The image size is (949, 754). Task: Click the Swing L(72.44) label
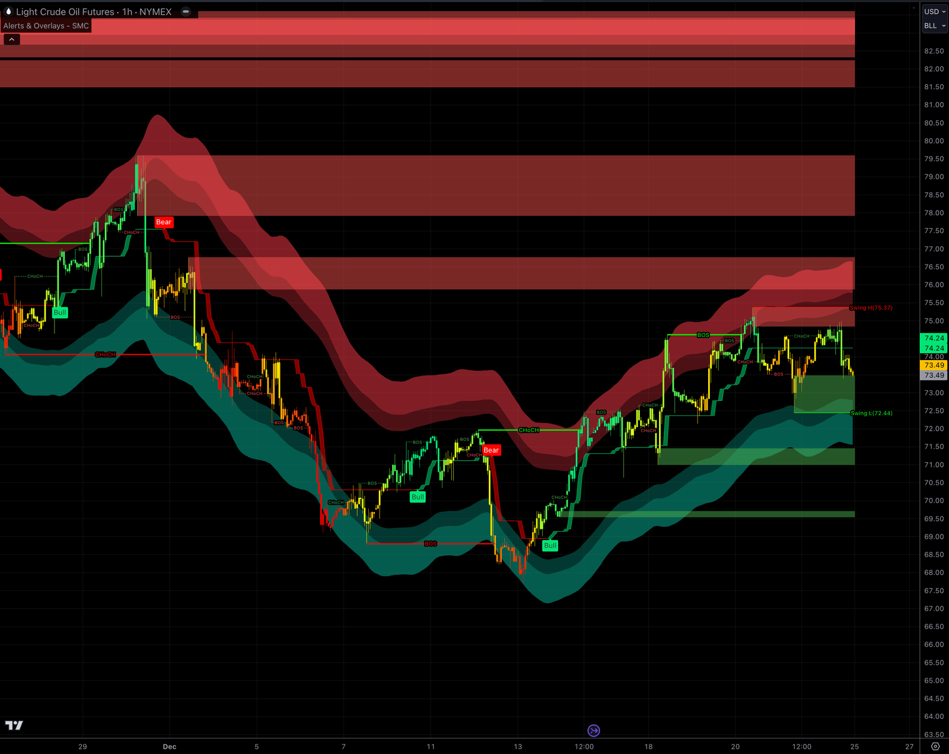click(870, 412)
